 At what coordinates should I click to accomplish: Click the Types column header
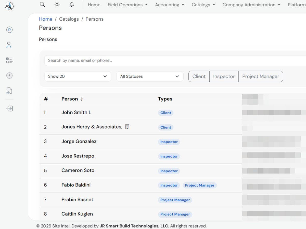click(165, 99)
